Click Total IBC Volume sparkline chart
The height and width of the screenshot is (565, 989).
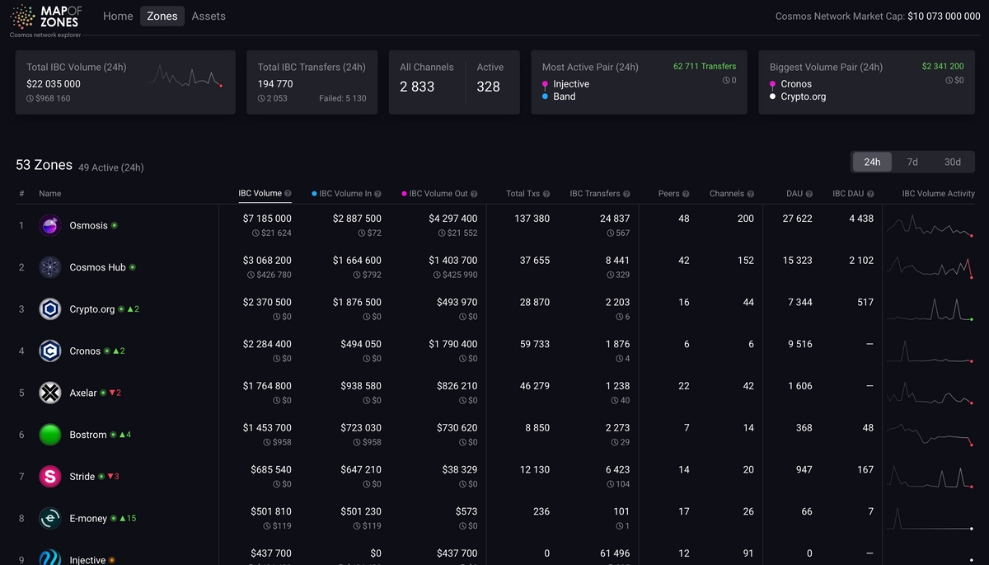click(185, 76)
